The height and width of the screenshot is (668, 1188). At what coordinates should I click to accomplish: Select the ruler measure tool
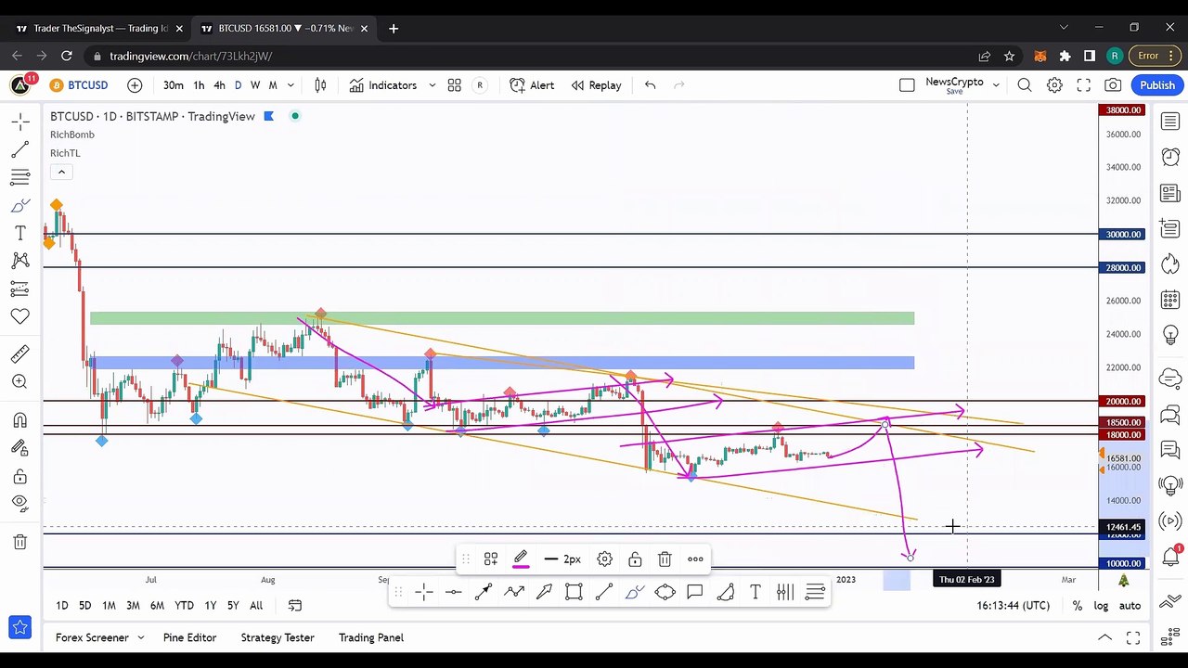(x=19, y=353)
